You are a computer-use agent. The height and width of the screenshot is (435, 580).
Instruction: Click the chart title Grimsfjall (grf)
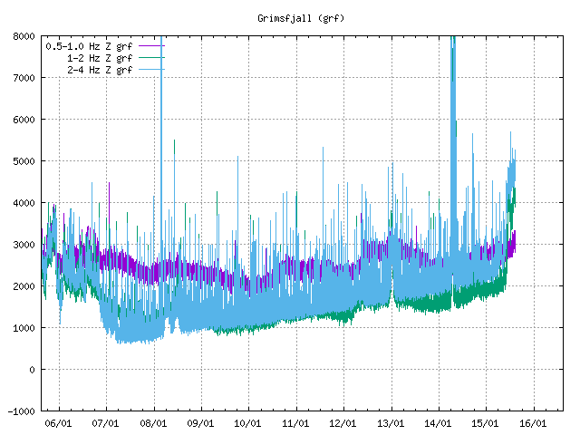tap(301, 18)
